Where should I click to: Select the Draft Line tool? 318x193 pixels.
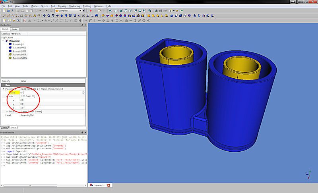point(4,15)
